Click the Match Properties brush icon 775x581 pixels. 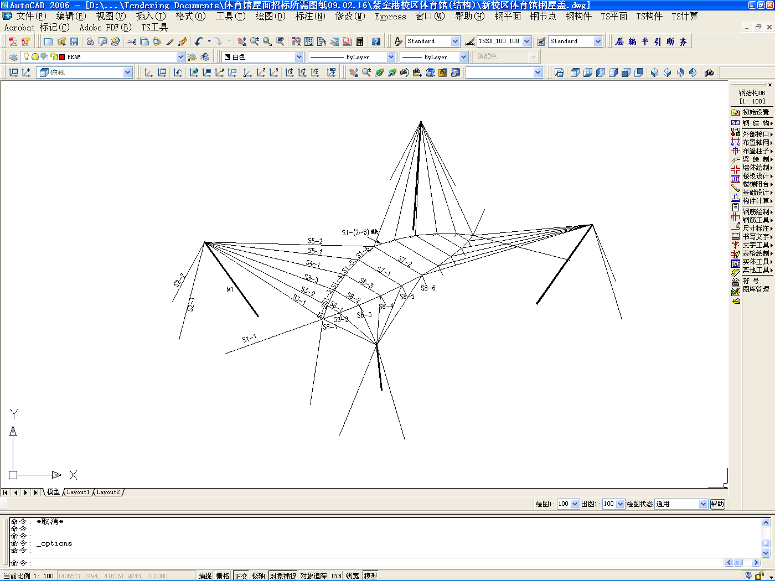[170, 41]
